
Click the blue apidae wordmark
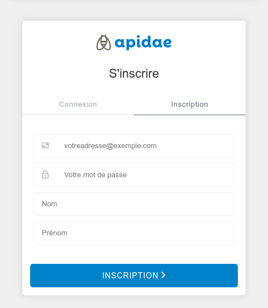pos(143,42)
